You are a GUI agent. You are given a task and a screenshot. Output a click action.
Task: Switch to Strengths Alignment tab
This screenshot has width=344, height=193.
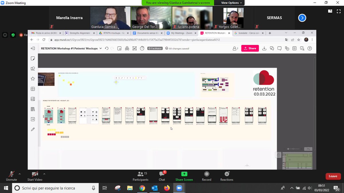(x=80, y=33)
